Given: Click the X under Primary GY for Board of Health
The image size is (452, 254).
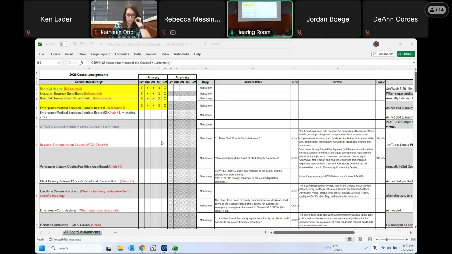Looking at the screenshot, I should 142,88.
